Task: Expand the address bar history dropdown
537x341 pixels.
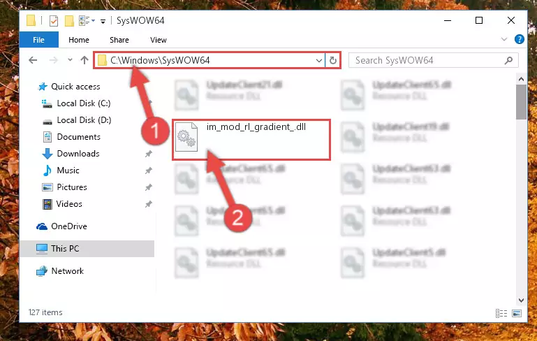Action: click(319, 60)
